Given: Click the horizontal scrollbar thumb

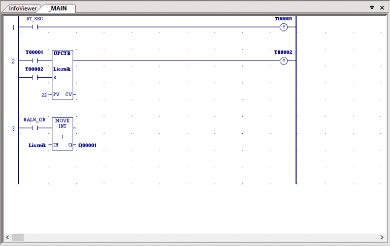Looking at the screenshot, I should (x=18, y=237).
